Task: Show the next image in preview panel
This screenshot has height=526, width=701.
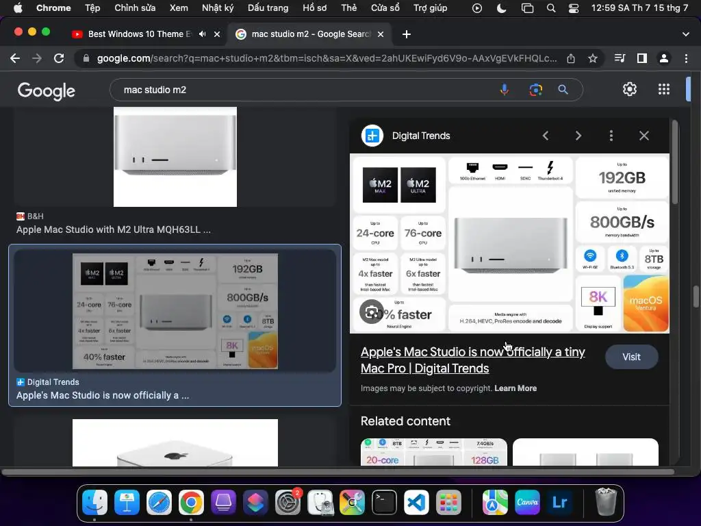Action: [578, 136]
